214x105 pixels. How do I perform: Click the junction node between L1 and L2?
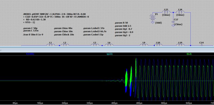(x=59, y=46)
